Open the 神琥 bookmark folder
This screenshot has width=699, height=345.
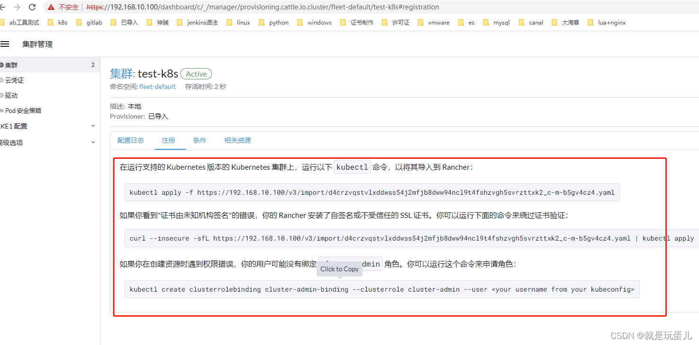click(x=158, y=22)
